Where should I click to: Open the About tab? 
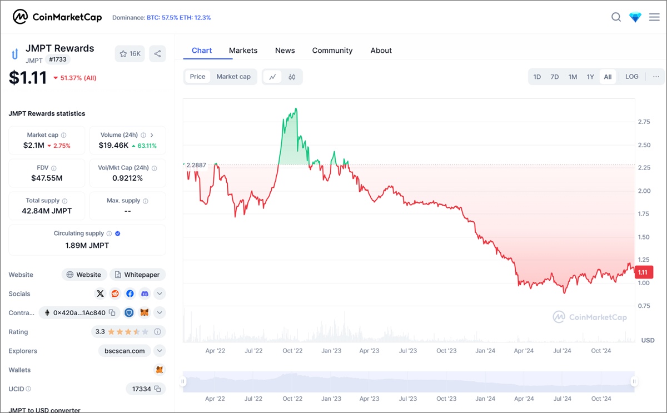(x=381, y=50)
